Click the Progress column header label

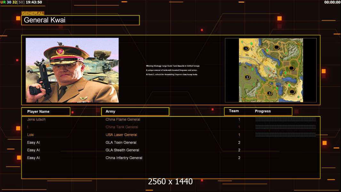[263, 111]
